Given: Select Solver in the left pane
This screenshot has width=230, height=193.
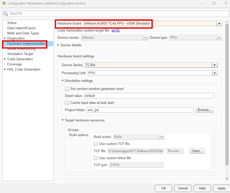Looking at the screenshot, I should pyautogui.click(x=12, y=23).
